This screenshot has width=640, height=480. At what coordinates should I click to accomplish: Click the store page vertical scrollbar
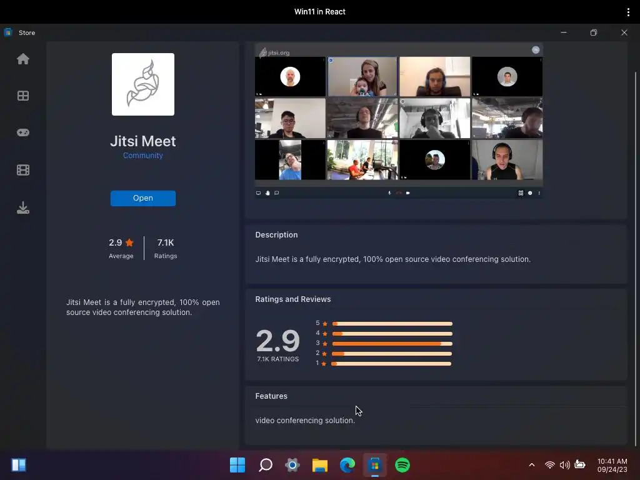(636, 259)
